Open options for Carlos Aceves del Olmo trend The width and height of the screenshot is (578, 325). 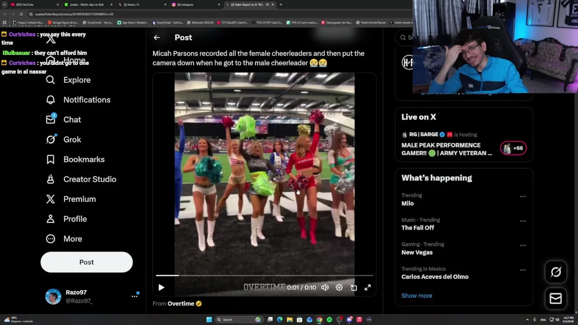[523, 270]
